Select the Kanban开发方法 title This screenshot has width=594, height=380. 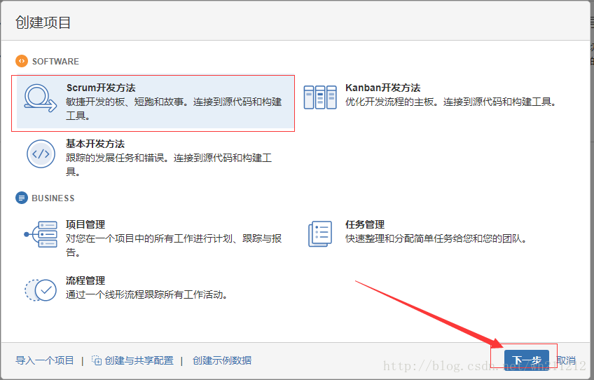point(382,88)
